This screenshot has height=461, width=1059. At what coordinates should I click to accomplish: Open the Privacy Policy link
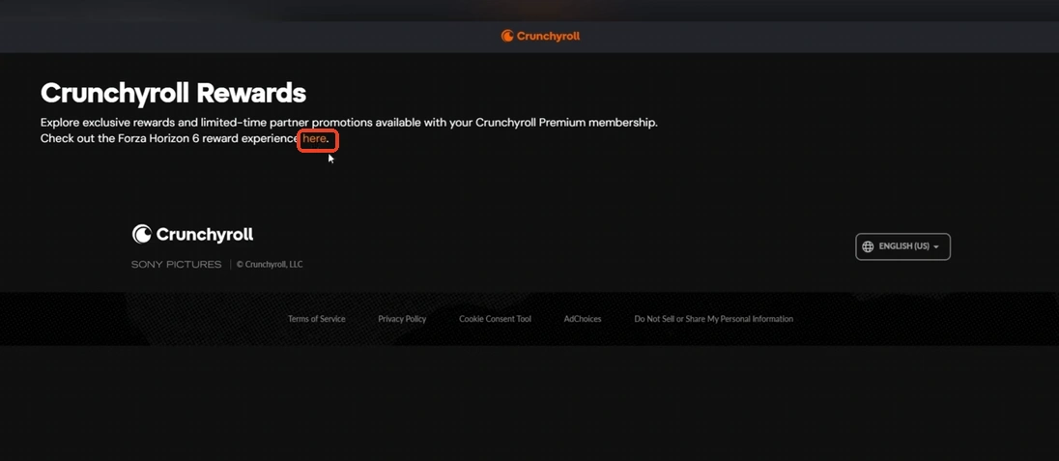point(402,319)
